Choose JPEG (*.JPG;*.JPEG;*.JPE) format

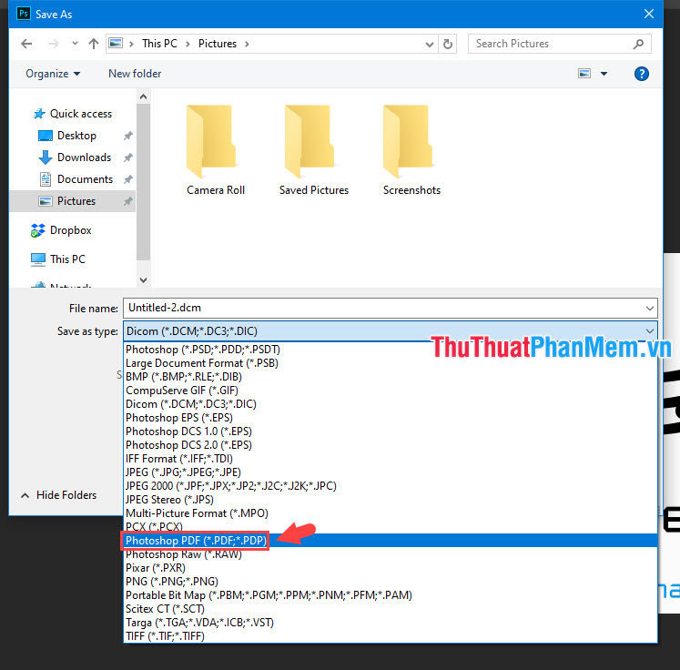[390, 472]
